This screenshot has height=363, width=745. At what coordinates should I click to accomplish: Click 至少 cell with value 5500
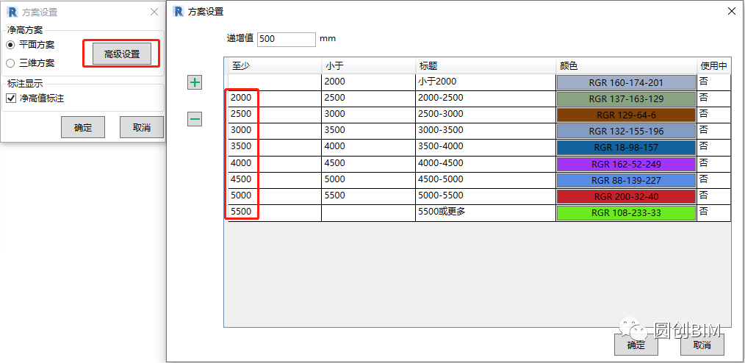pyautogui.click(x=275, y=213)
